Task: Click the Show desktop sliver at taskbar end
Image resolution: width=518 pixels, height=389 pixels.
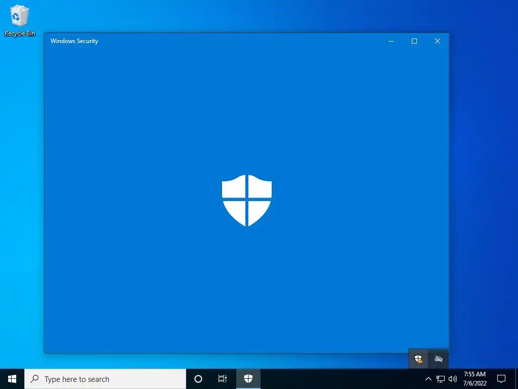Action: click(x=516, y=379)
